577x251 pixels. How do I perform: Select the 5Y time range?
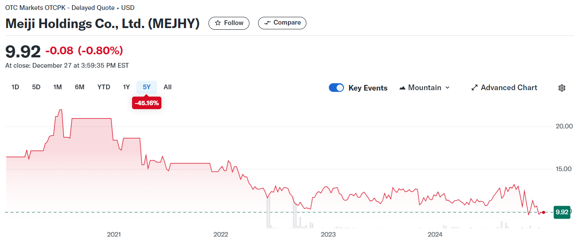(x=147, y=87)
